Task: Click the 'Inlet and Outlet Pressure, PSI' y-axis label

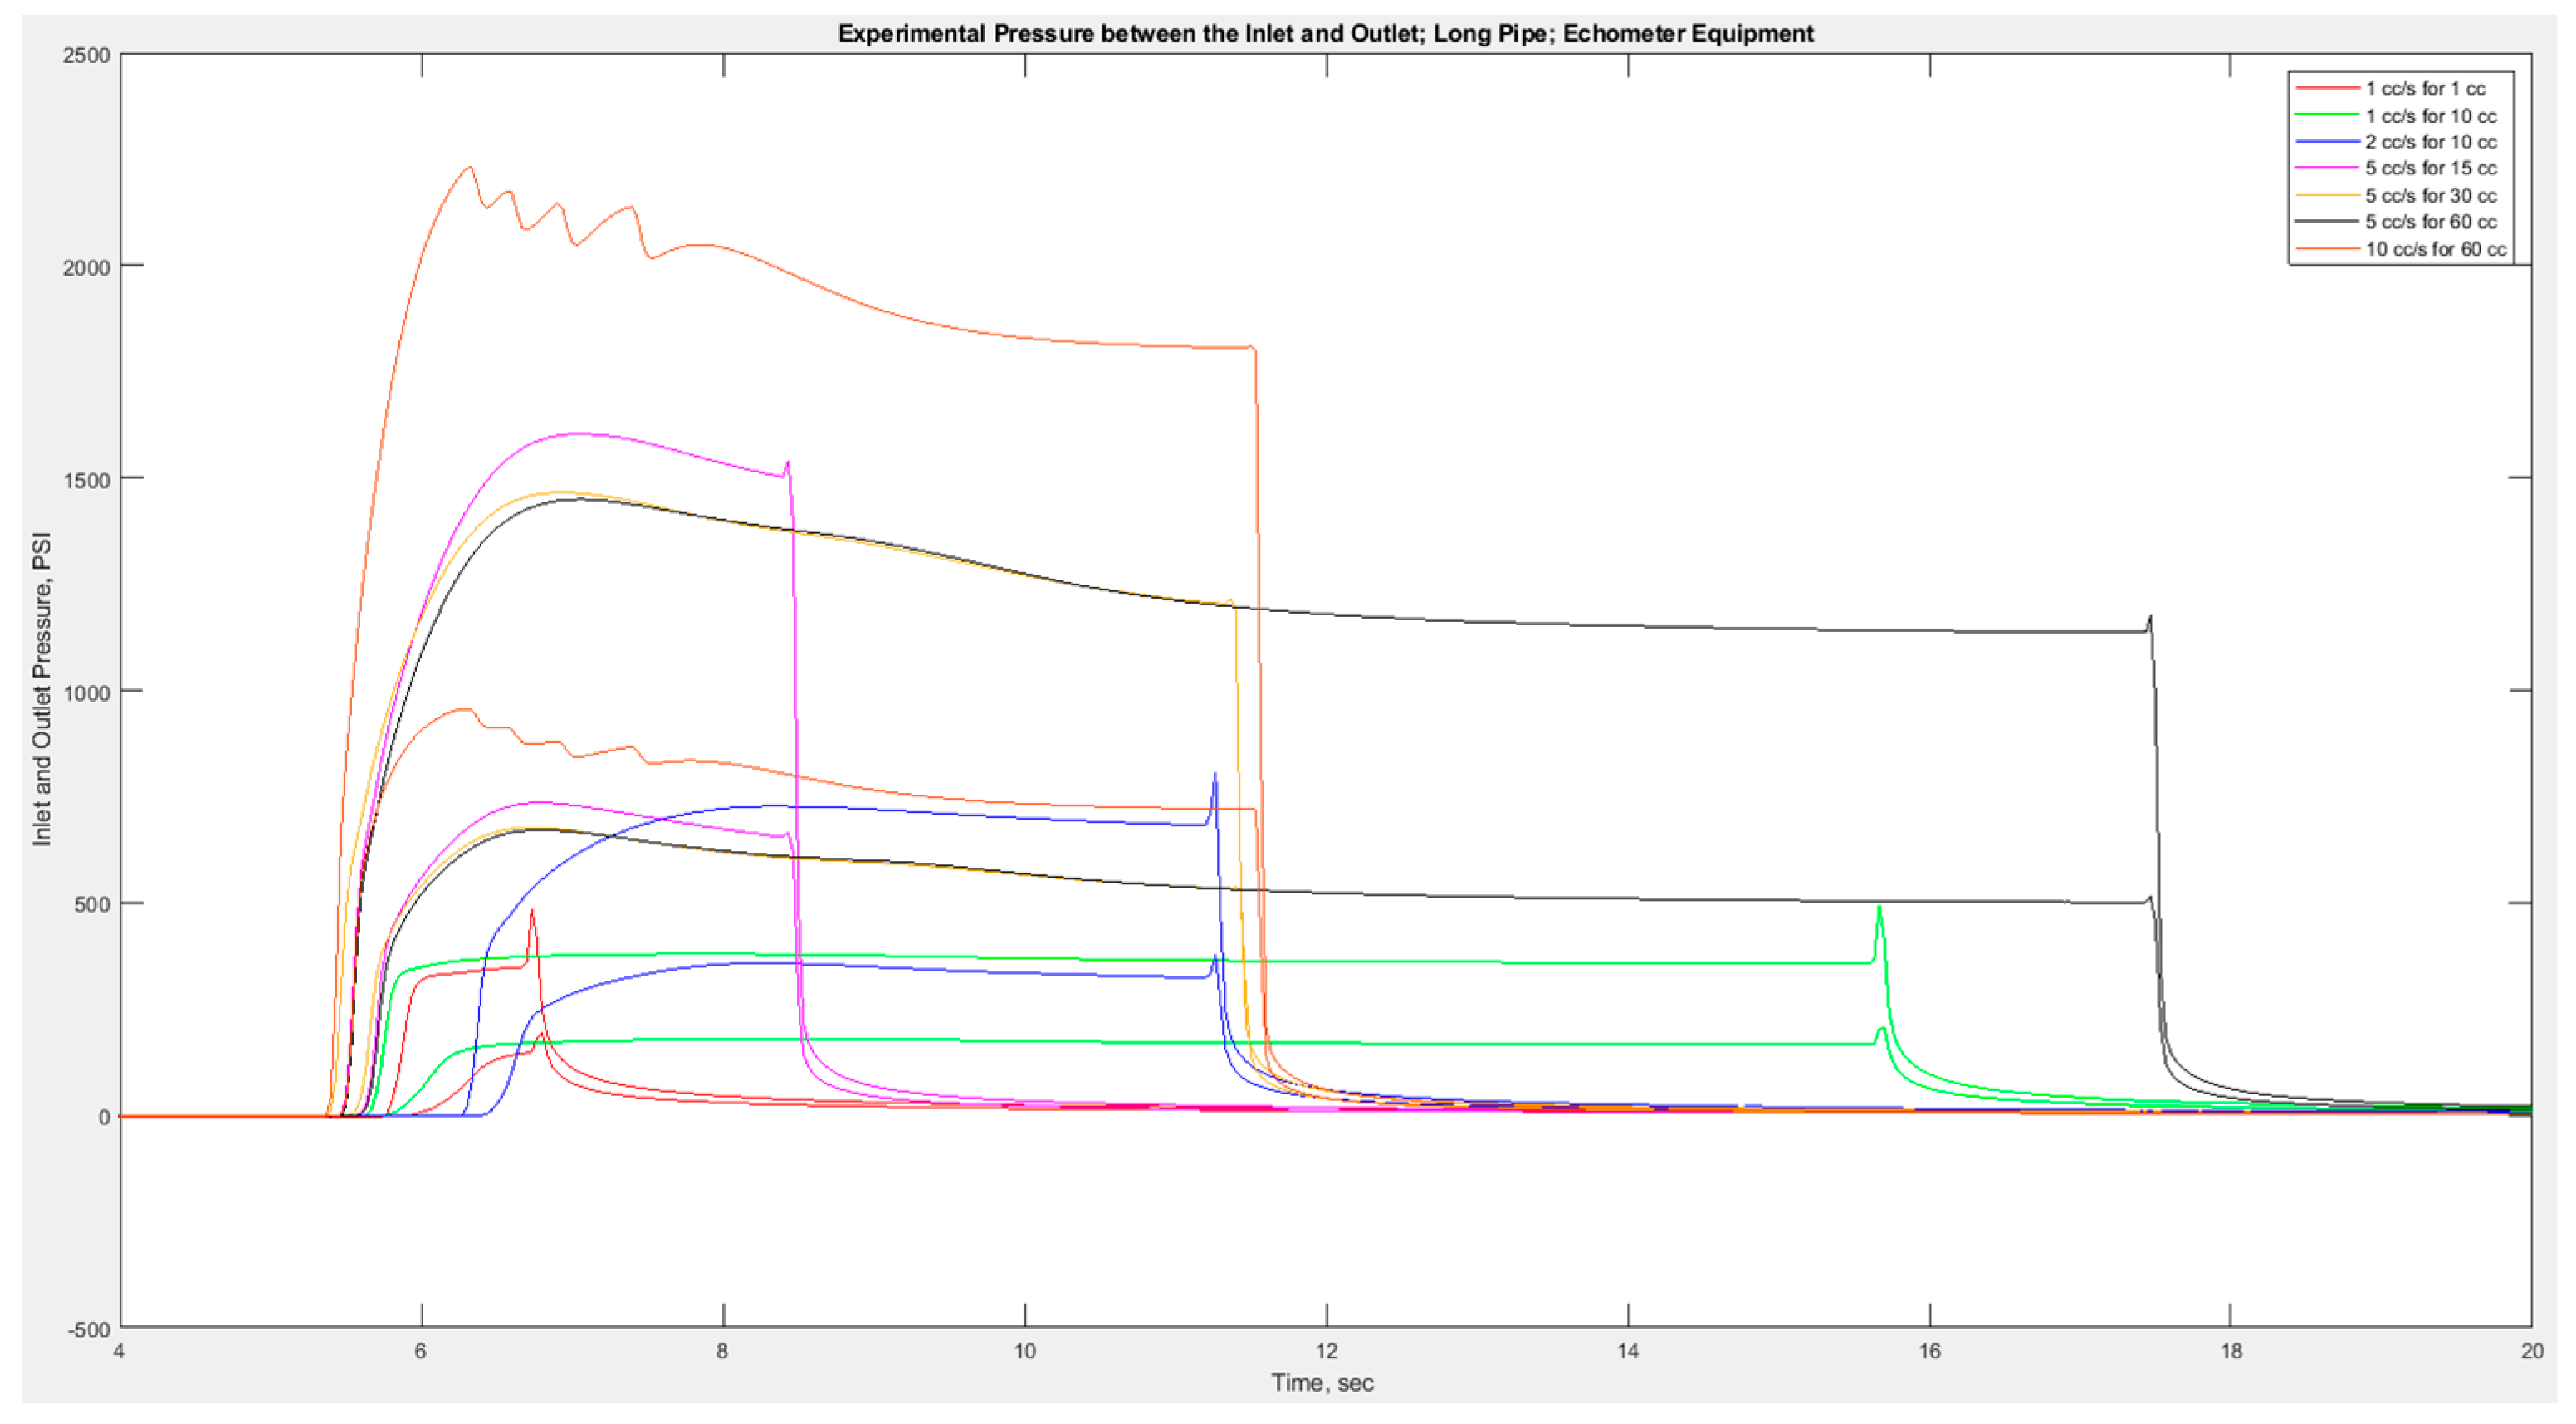Action: point(41,689)
